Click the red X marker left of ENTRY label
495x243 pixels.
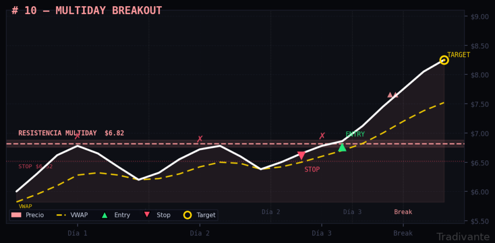coord(322,136)
